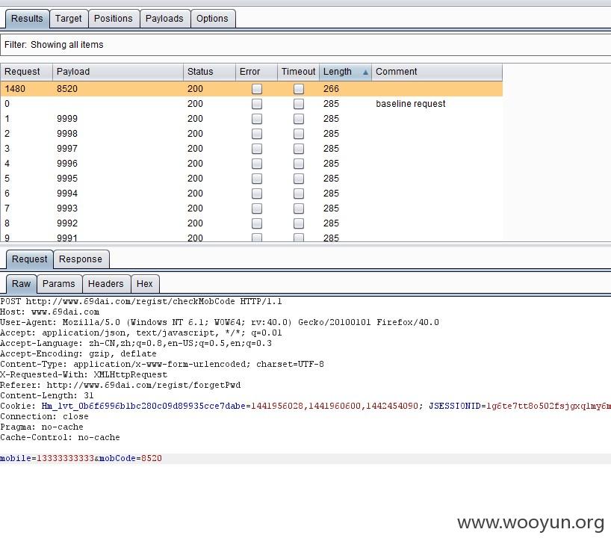Select the row with payload 9997
The image size is (611, 544).
(251, 149)
